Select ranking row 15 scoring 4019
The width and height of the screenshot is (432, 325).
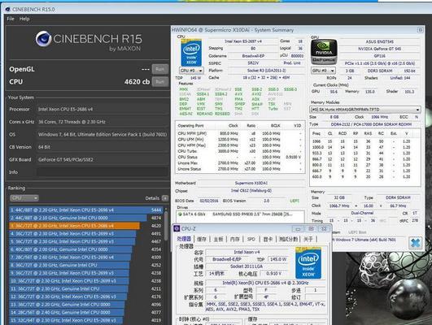click(x=86, y=320)
